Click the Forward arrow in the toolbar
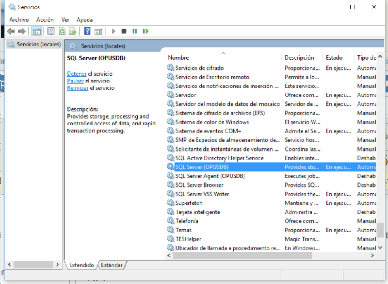 tap(21, 31)
